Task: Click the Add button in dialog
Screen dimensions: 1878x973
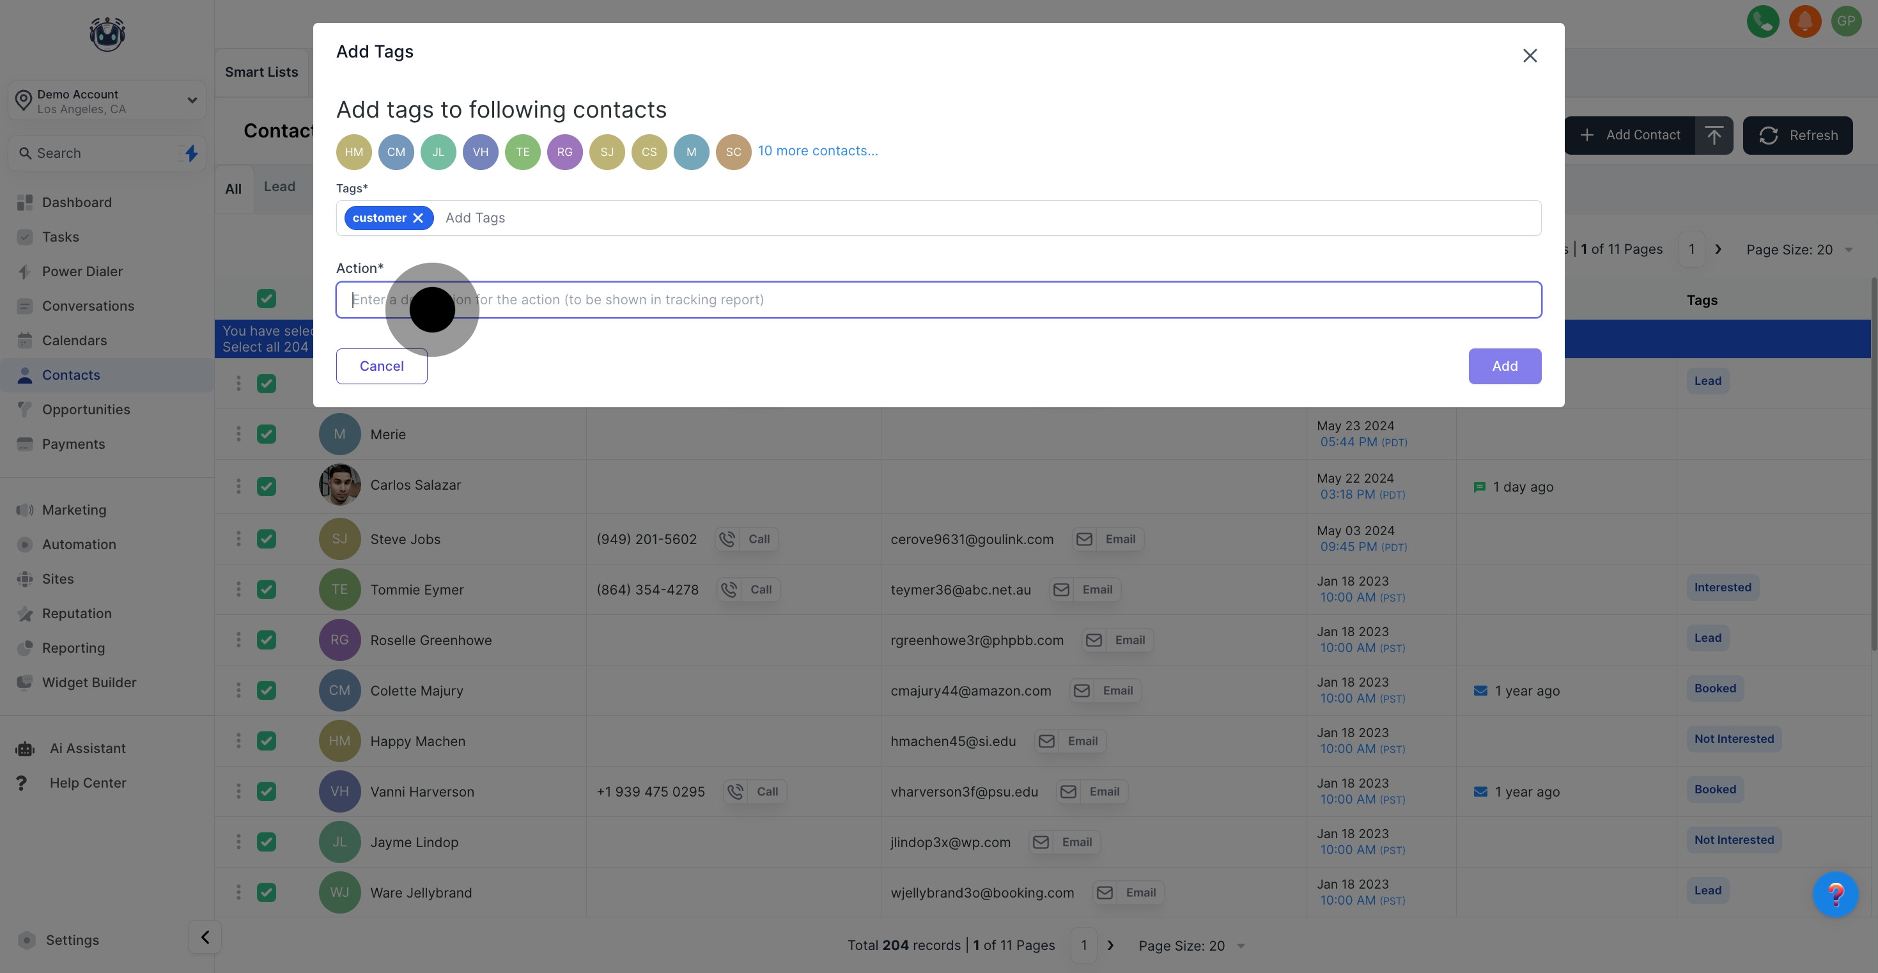Action: click(1504, 366)
